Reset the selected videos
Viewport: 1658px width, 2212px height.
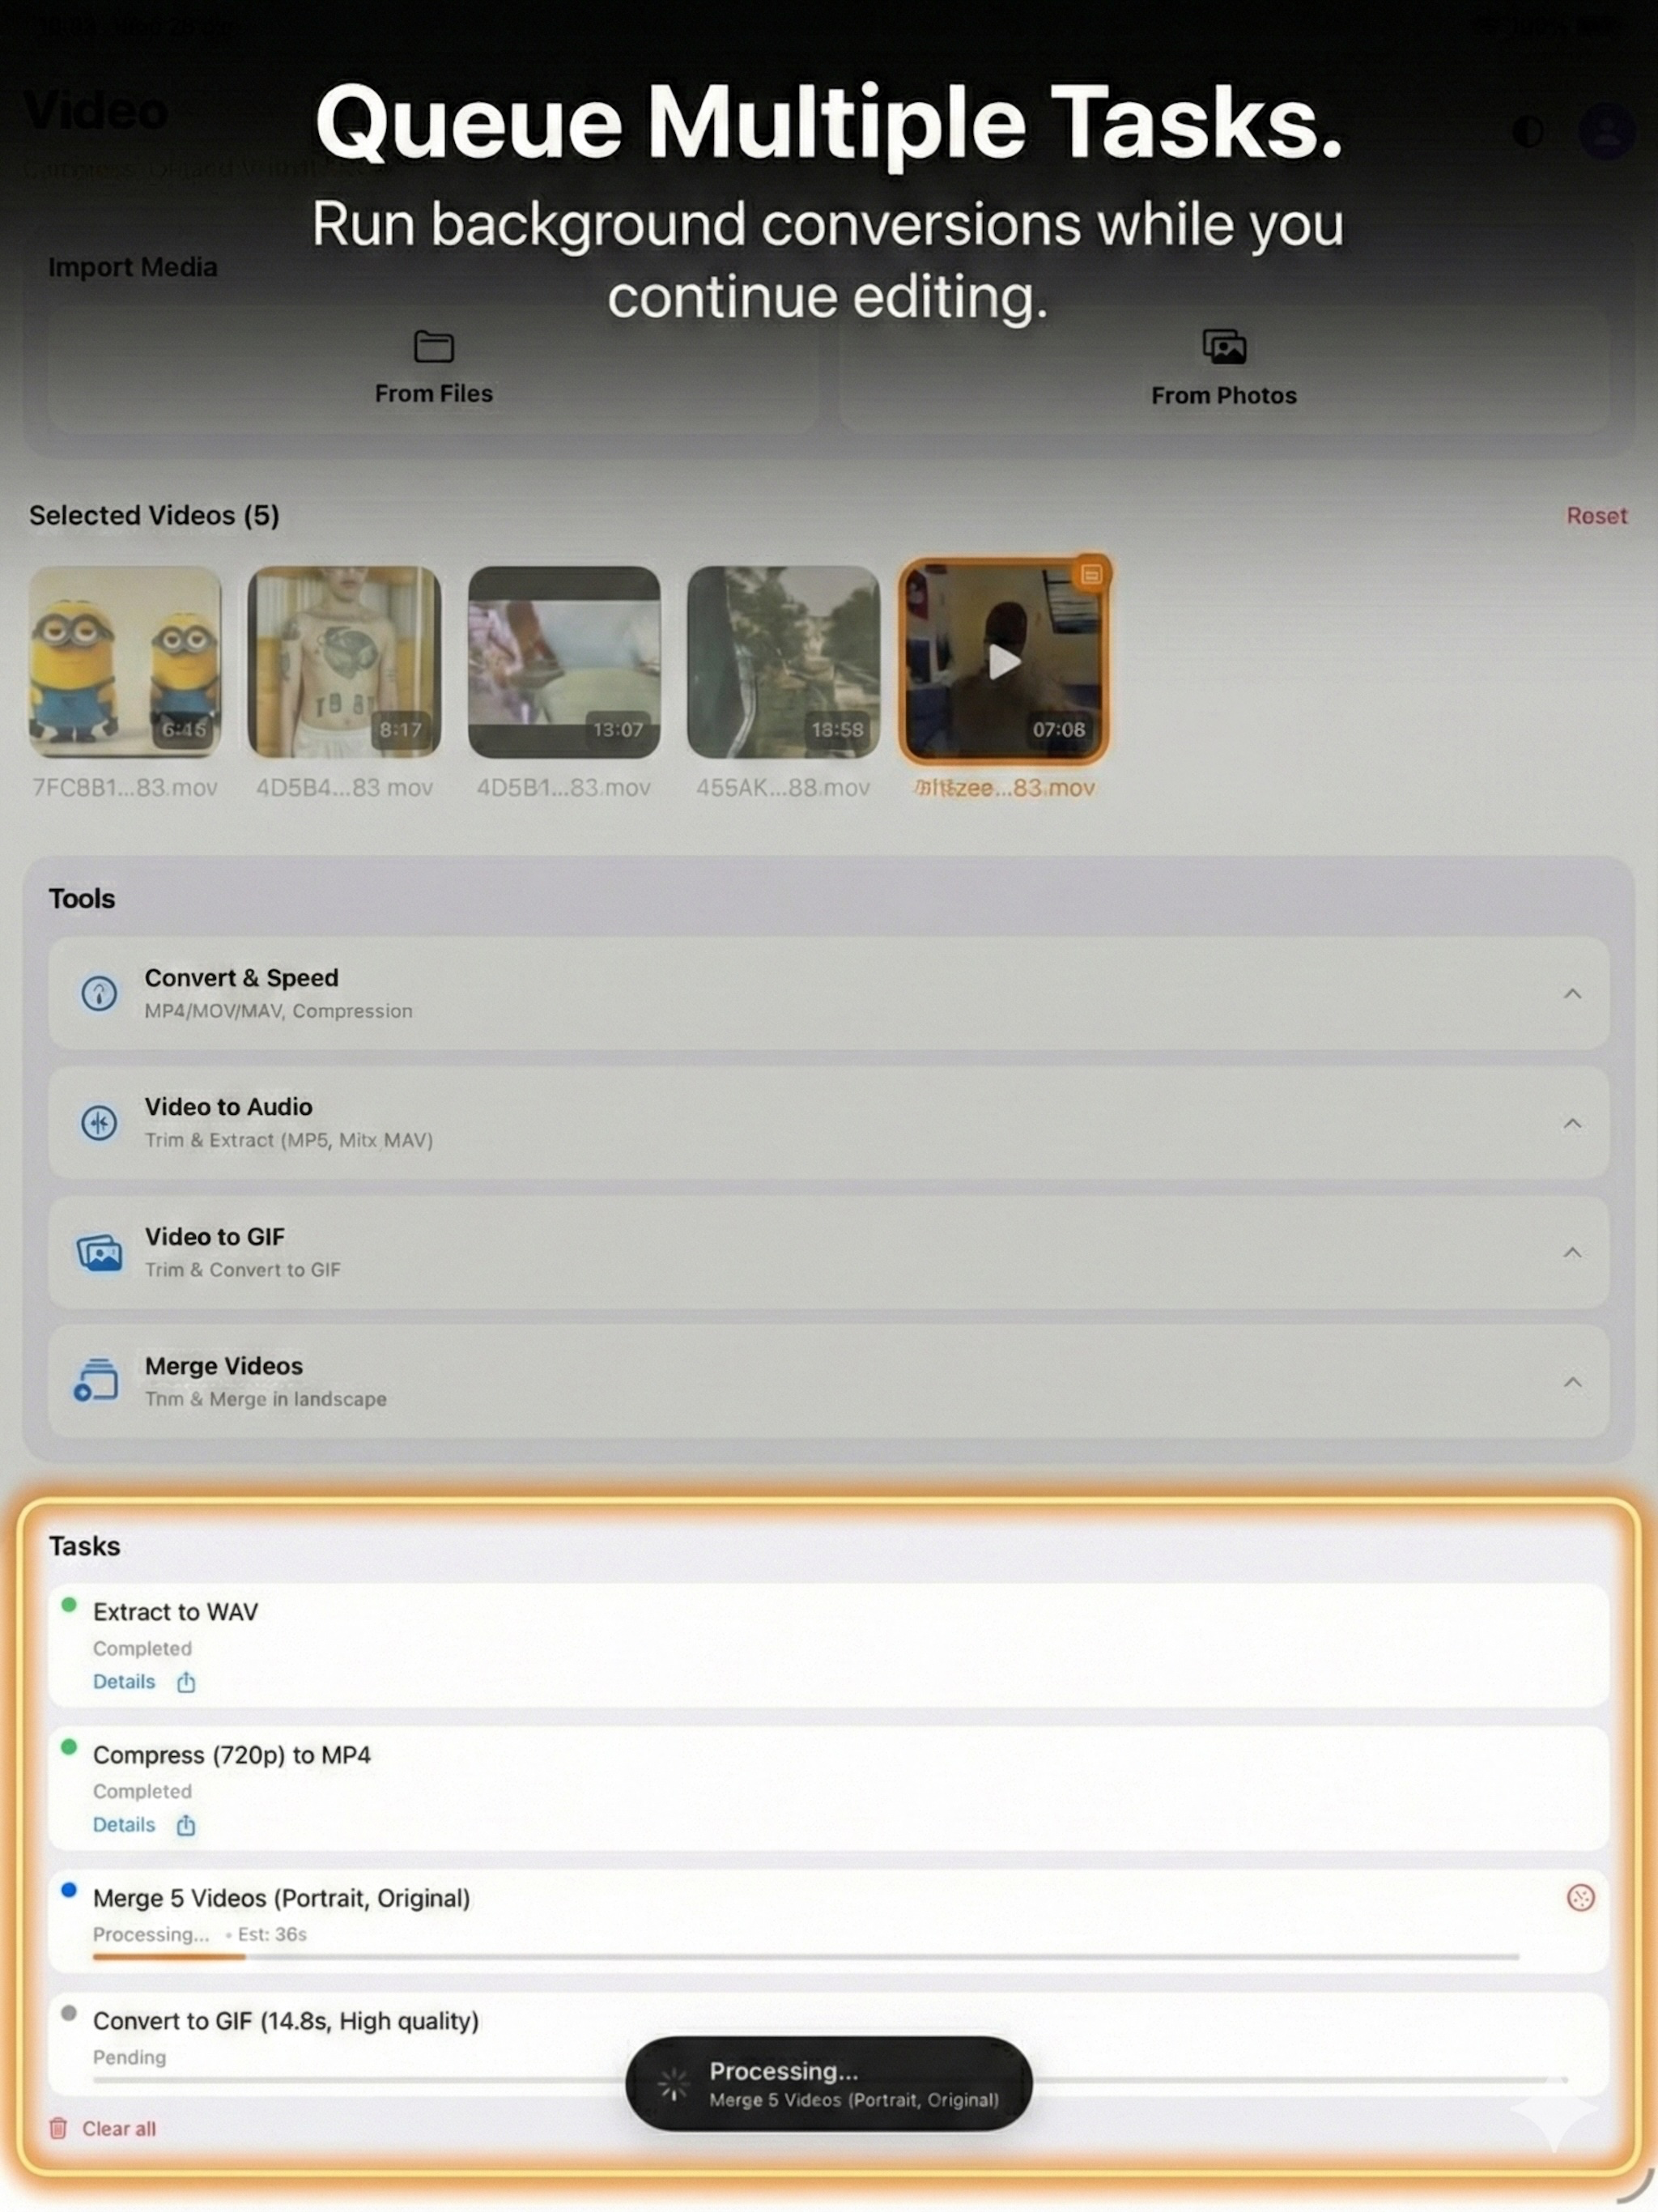pos(1596,515)
